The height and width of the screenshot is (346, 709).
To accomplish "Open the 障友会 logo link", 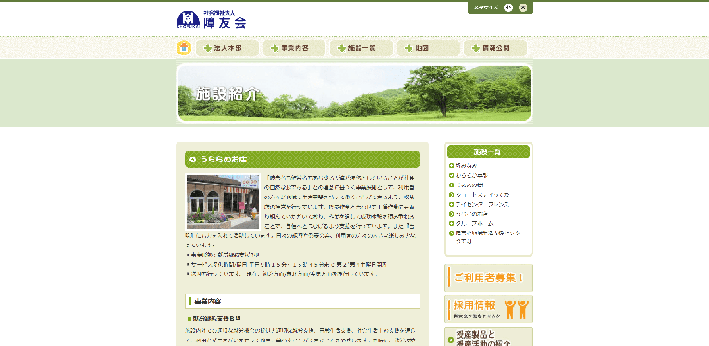I will (211, 19).
